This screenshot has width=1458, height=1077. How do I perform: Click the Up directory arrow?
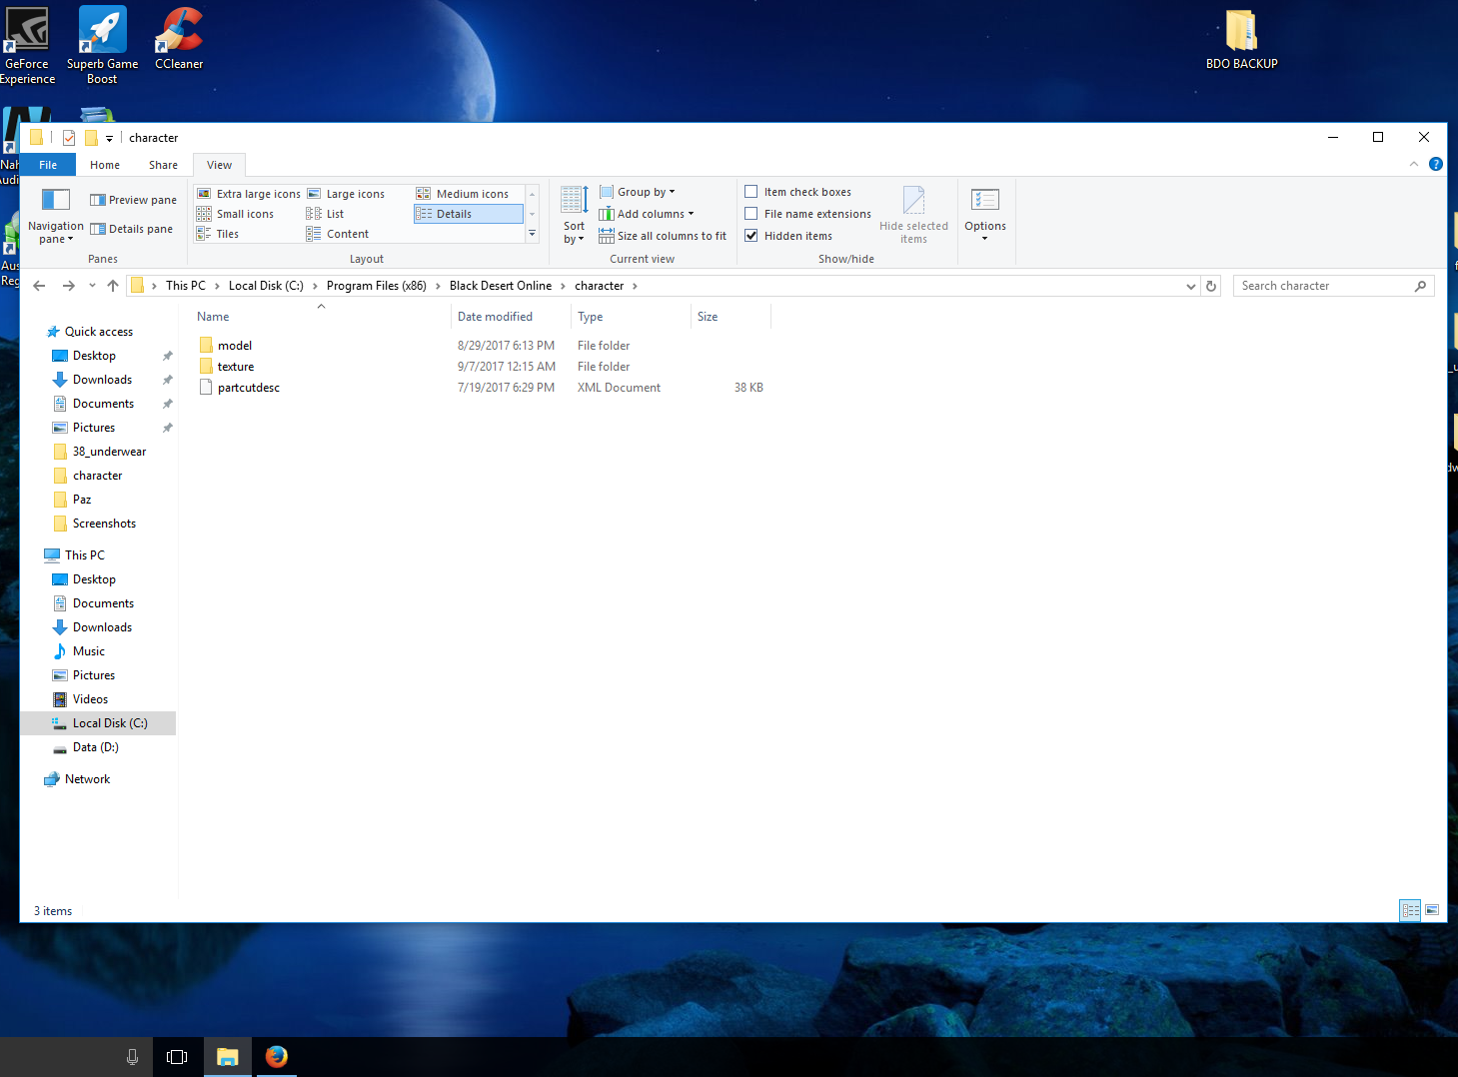(x=113, y=286)
